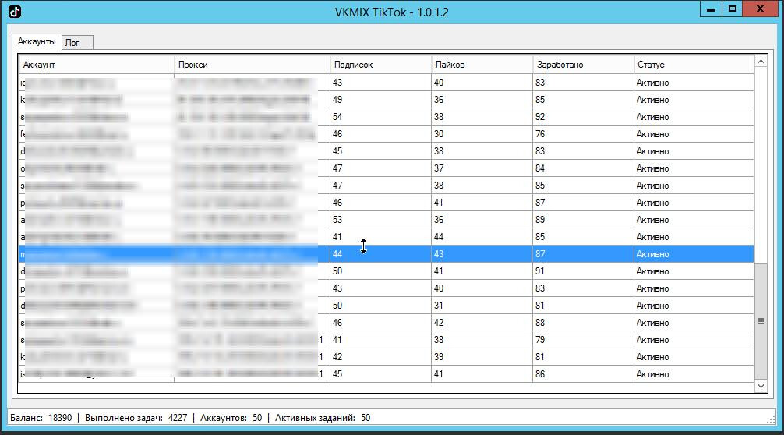Select Подписок cell showing 54
Image resolution: width=784 pixels, height=435 pixels.
(380, 117)
